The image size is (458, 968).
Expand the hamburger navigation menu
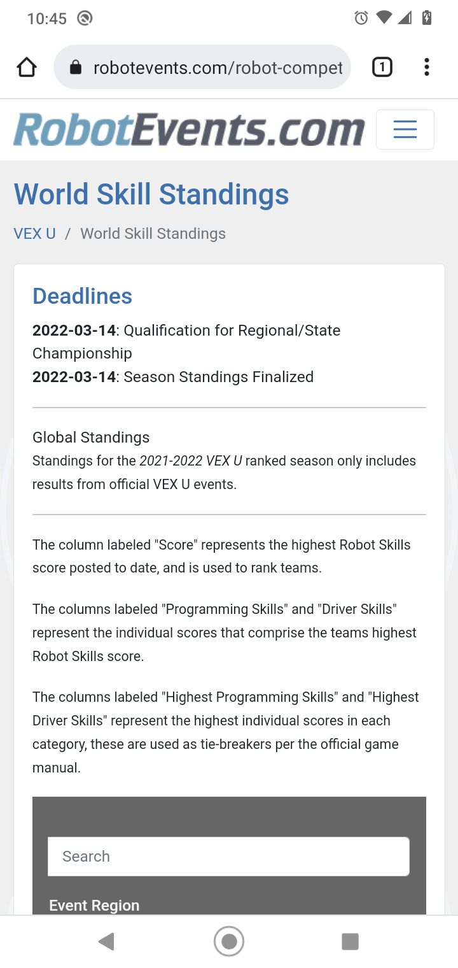coord(405,129)
